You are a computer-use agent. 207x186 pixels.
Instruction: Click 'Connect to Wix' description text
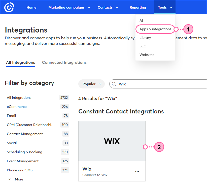pos(95,175)
